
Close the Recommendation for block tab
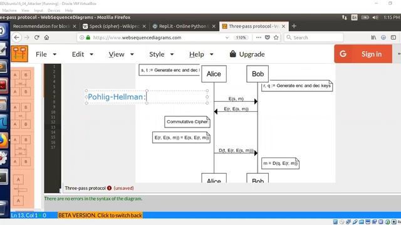point(75,26)
